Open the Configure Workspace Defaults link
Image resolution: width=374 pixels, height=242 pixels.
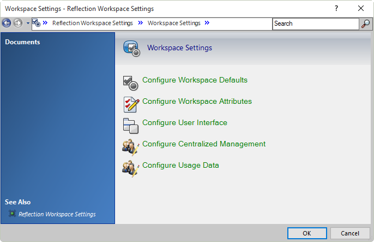[x=195, y=80]
